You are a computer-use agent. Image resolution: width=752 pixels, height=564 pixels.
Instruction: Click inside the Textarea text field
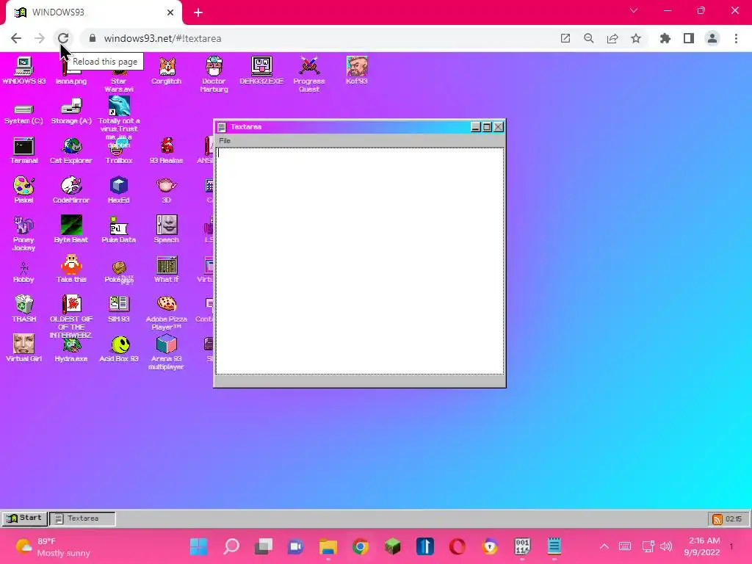tap(360, 261)
